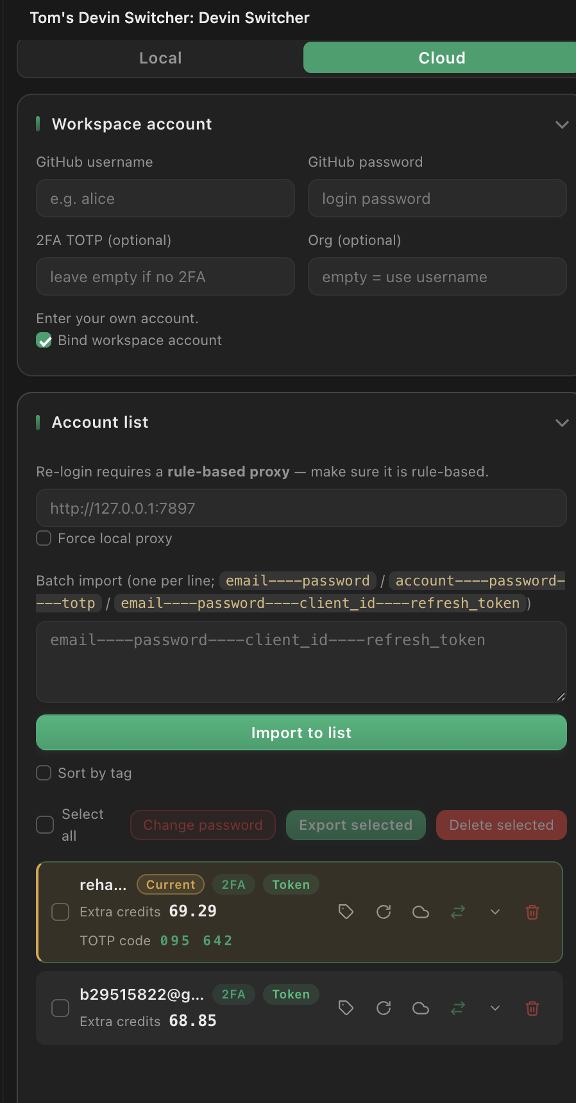Delete the reha... account with trash icon

click(532, 912)
